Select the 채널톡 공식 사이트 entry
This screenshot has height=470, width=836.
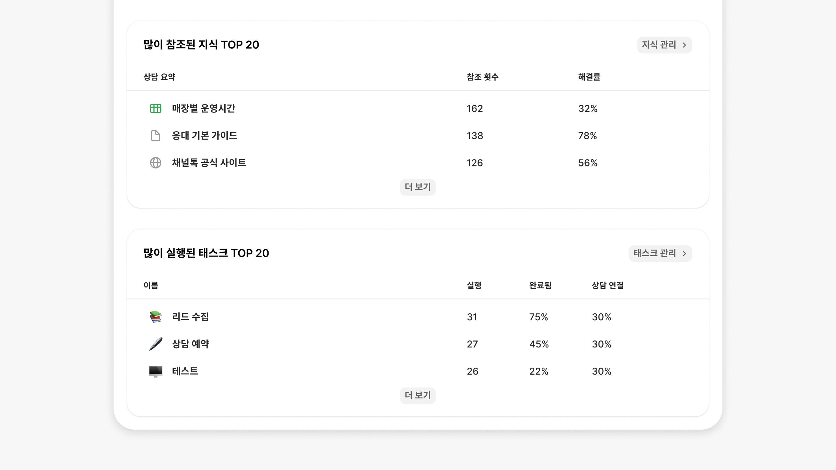click(209, 163)
